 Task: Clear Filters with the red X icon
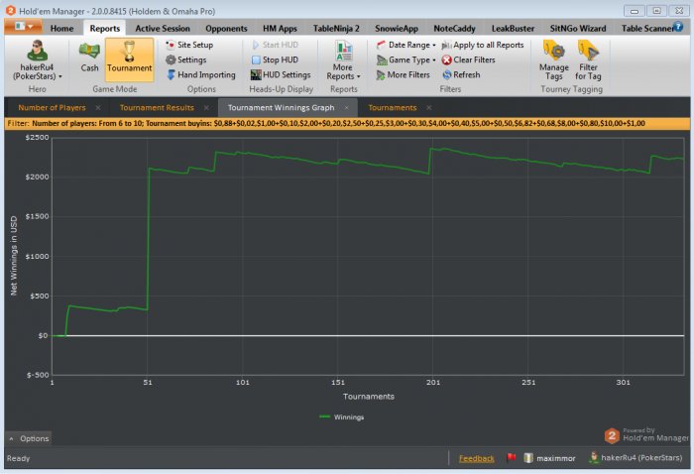468,59
